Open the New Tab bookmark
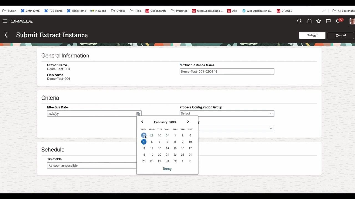355x199 pixels. pos(98,11)
